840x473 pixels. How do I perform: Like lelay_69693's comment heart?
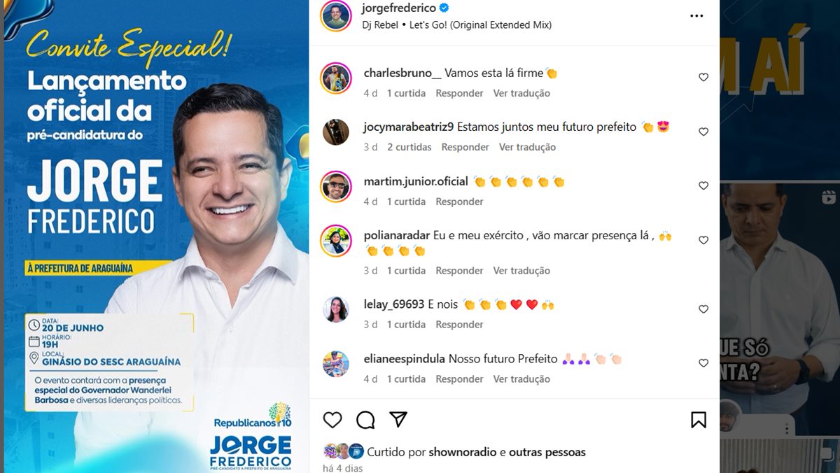[703, 309]
